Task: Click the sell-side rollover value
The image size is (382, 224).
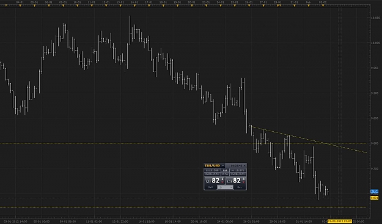Action: click(x=212, y=174)
